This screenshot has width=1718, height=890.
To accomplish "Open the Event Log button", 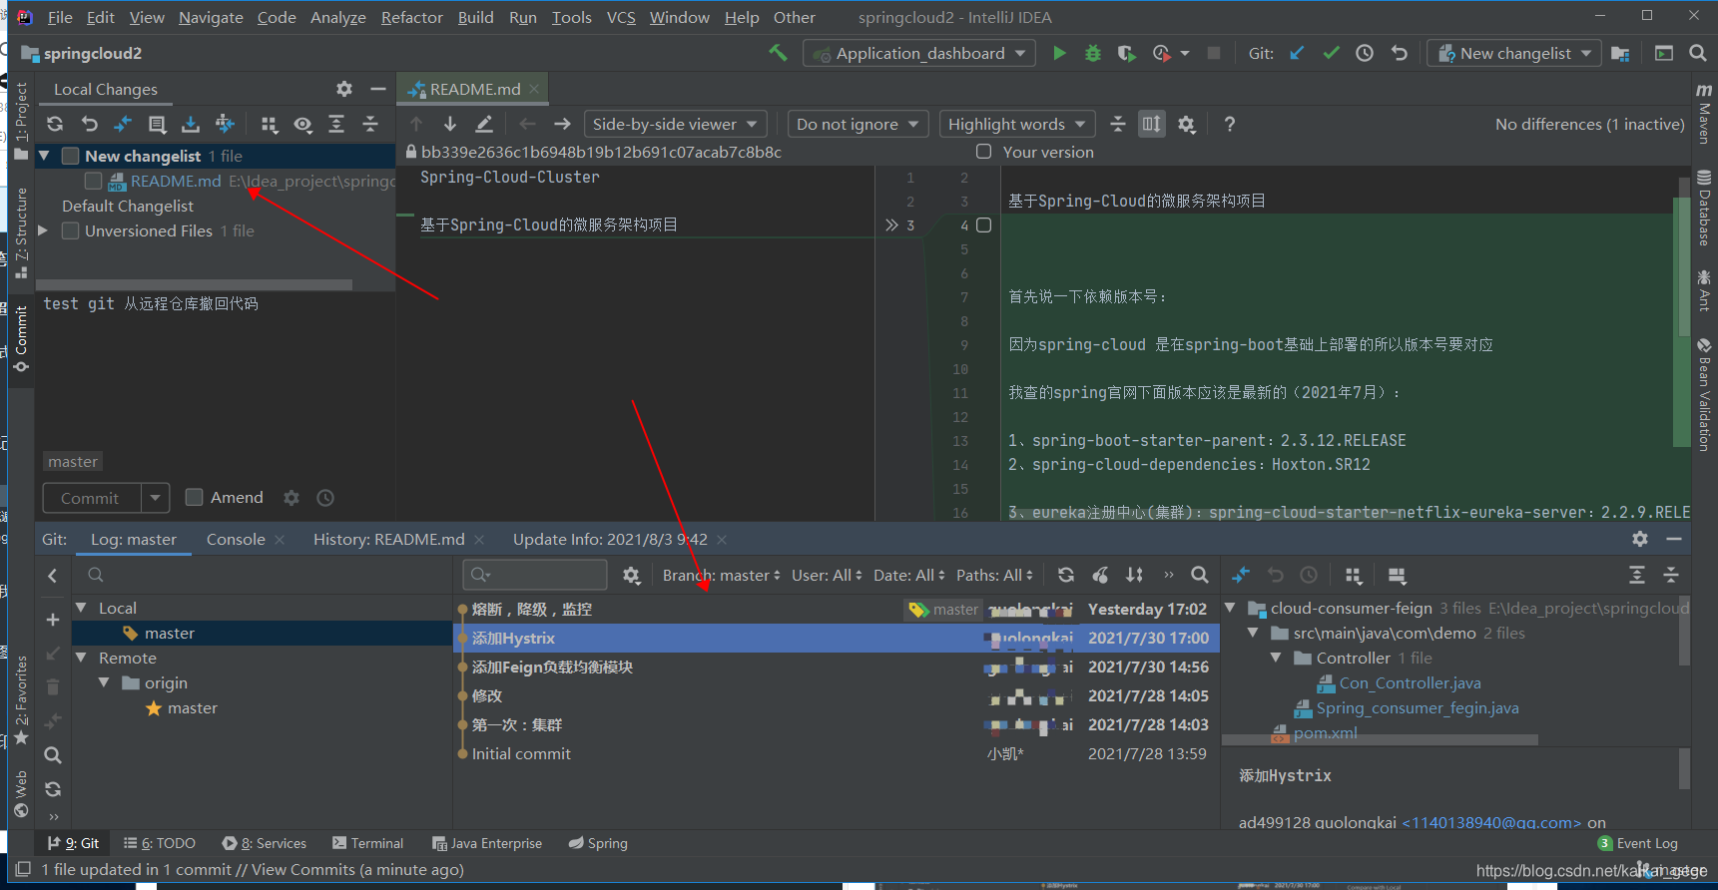I will (x=1637, y=843).
